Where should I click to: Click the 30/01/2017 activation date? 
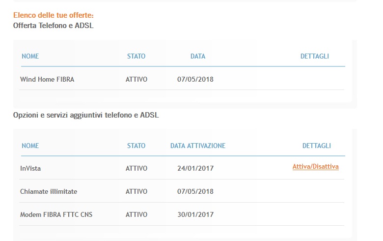click(195, 214)
